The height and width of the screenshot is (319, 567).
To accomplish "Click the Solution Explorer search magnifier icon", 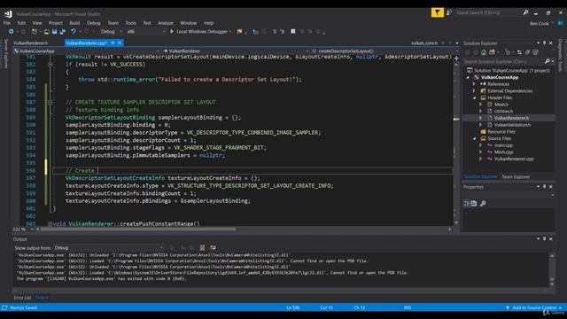I will [548, 61].
